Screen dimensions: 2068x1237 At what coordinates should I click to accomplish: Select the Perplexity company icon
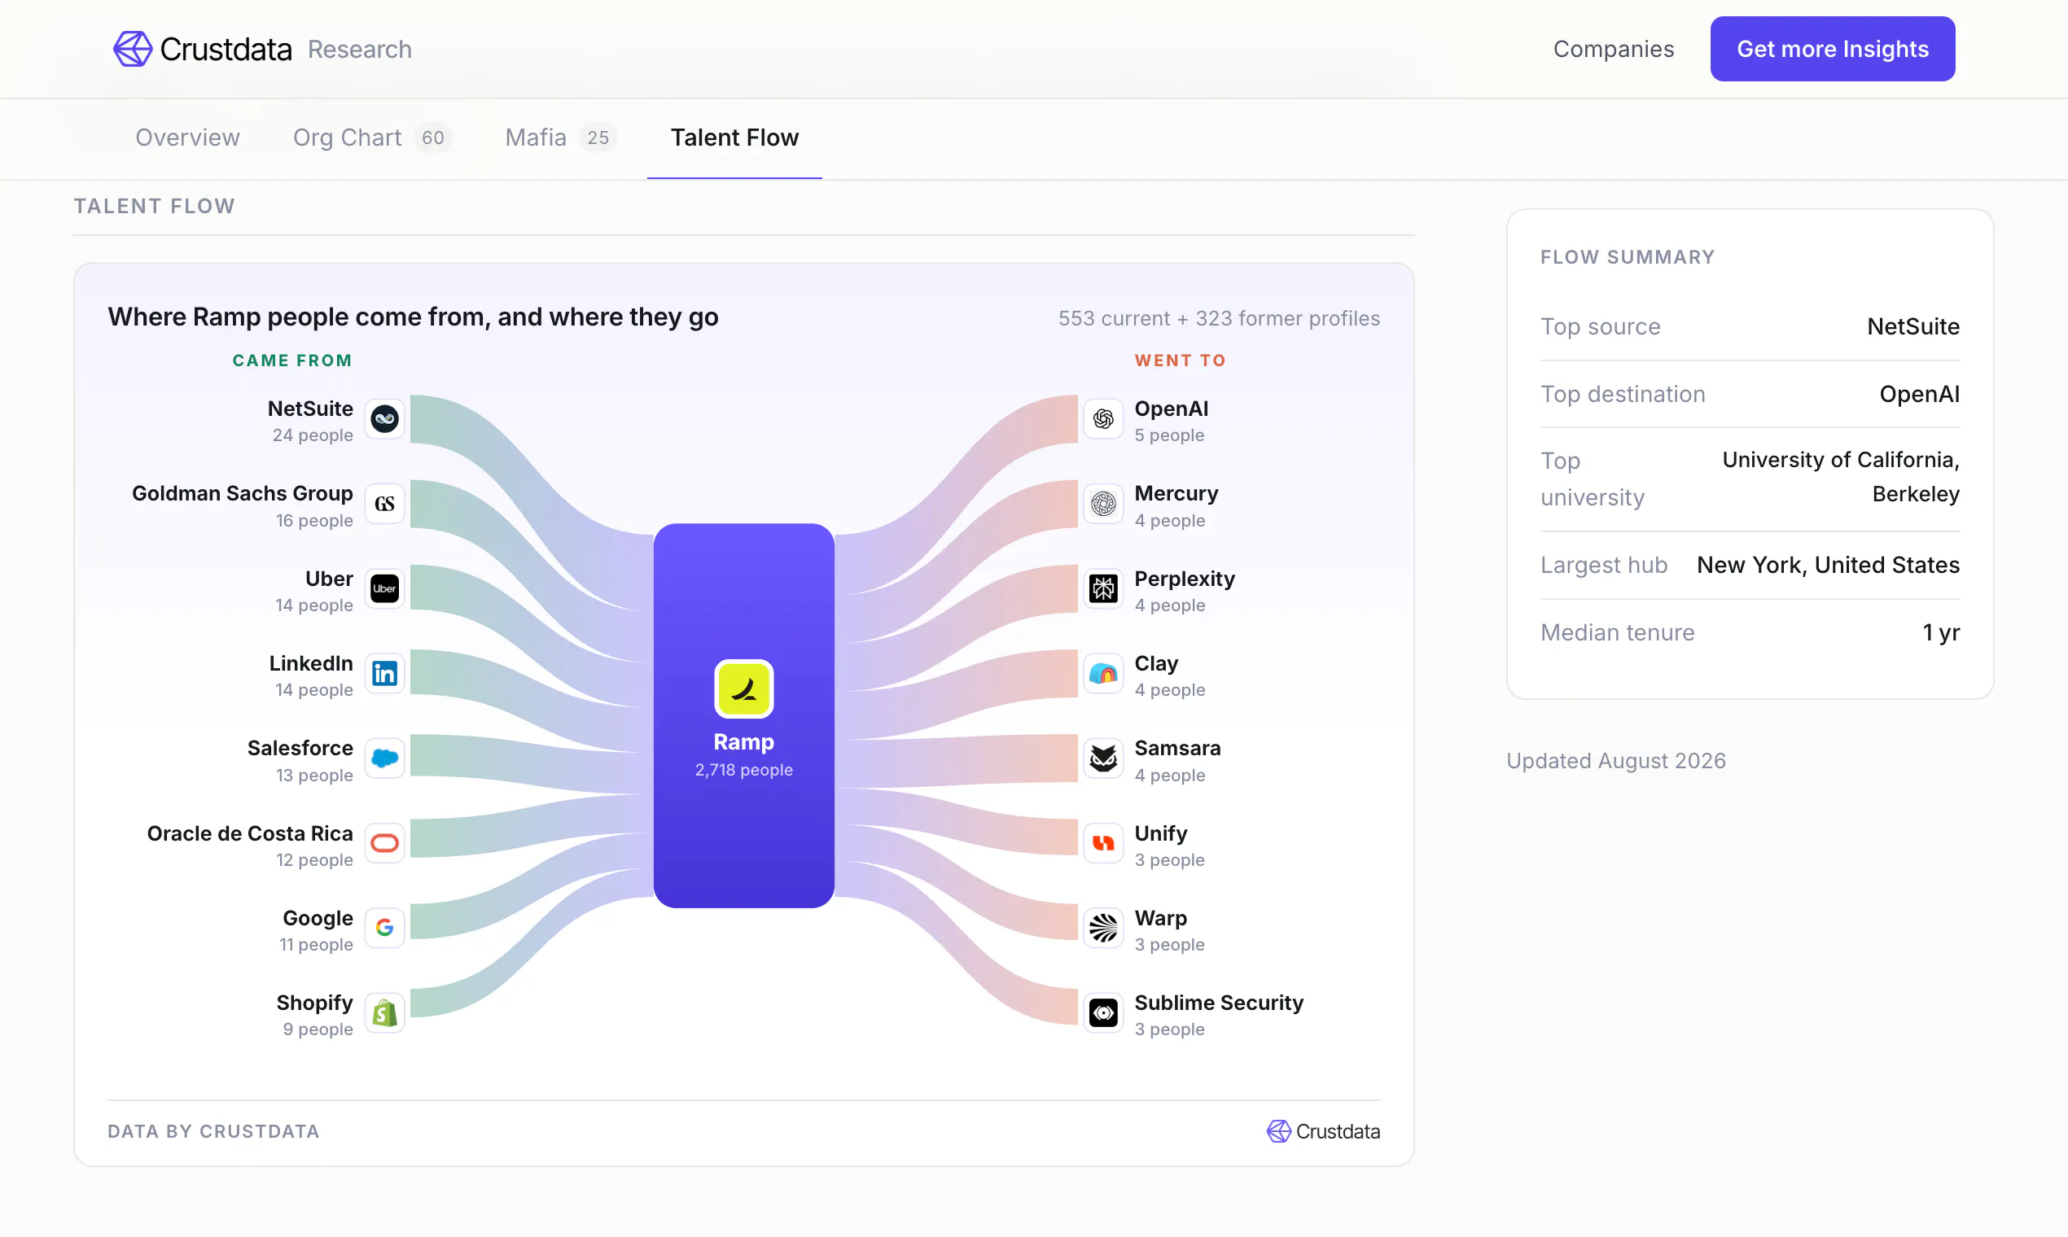[1103, 588]
